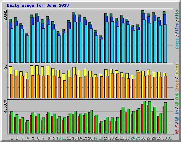Click day 26 on the x-axis
The height and width of the screenshot is (142, 181).
coord(143,138)
